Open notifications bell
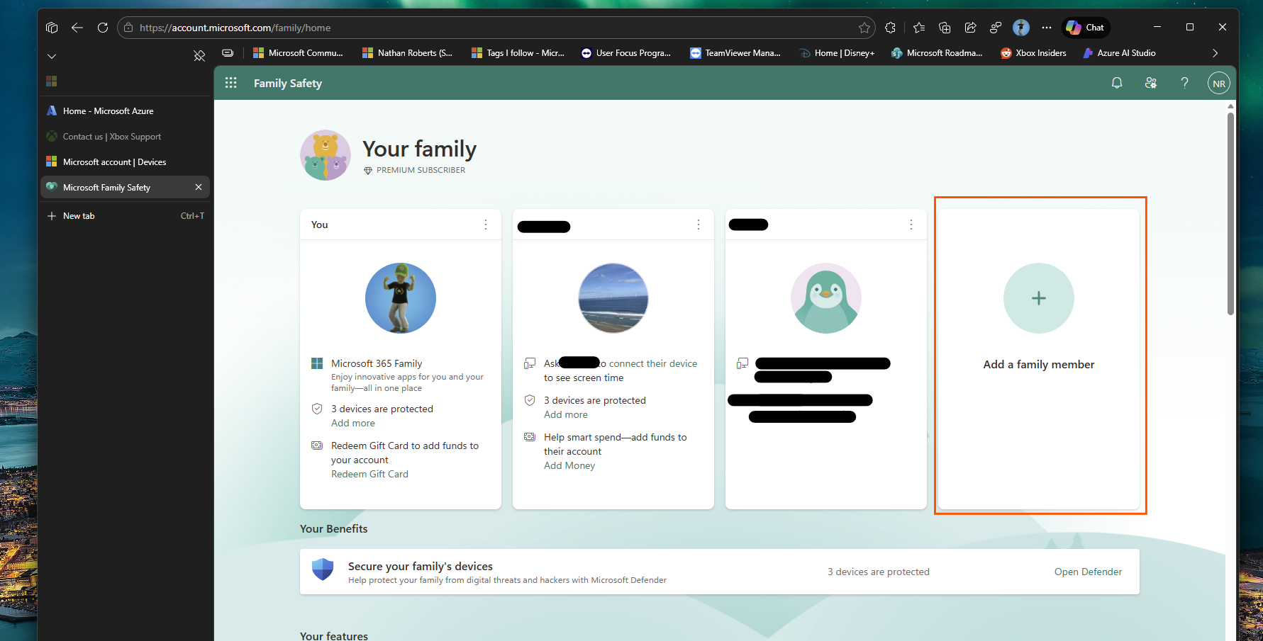1263x641 pixels. (x=1117, y=84)
